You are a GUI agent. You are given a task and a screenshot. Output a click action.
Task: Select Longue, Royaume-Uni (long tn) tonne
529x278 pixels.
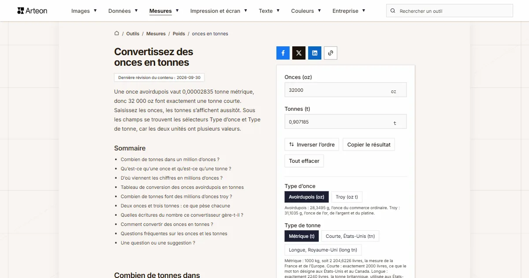pyautogui.click(x=323, y=250)
